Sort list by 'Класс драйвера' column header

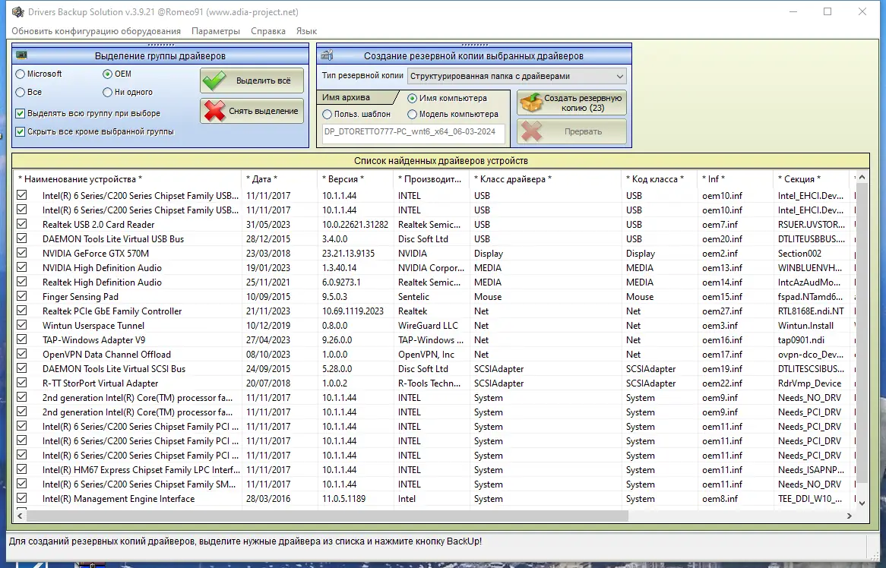coord(513,179)
